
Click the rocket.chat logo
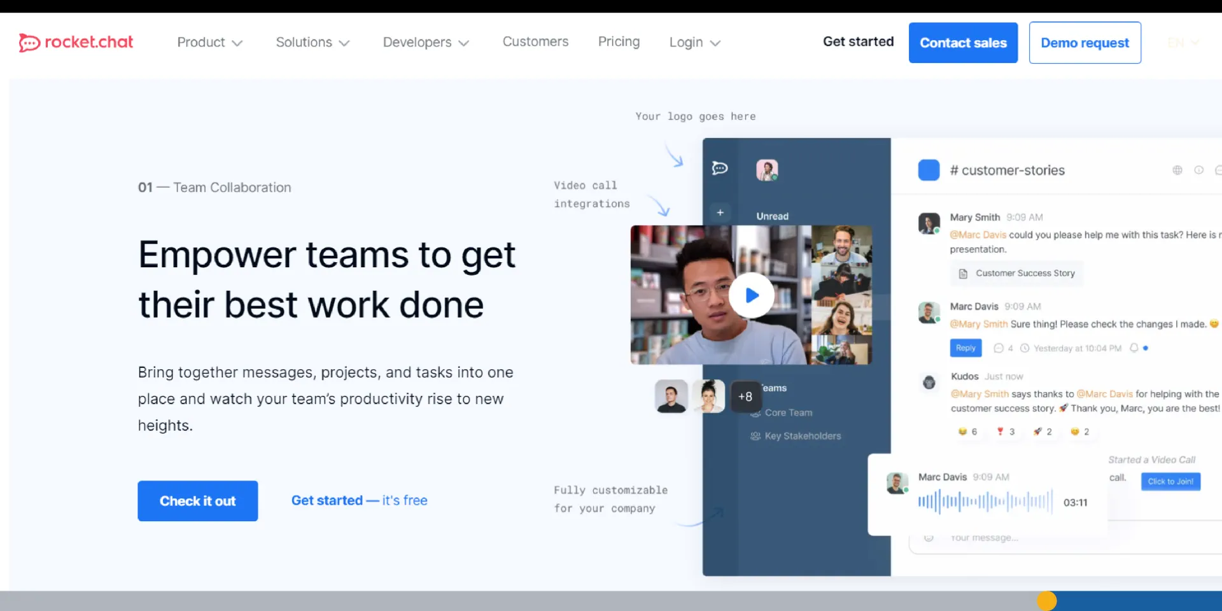[76, 43]
